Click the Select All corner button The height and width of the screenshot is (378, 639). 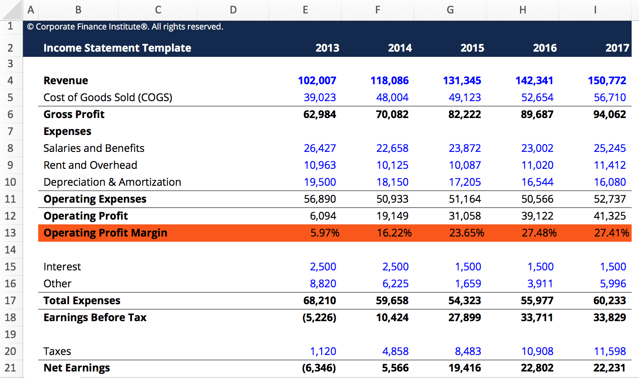coord(11,9)
